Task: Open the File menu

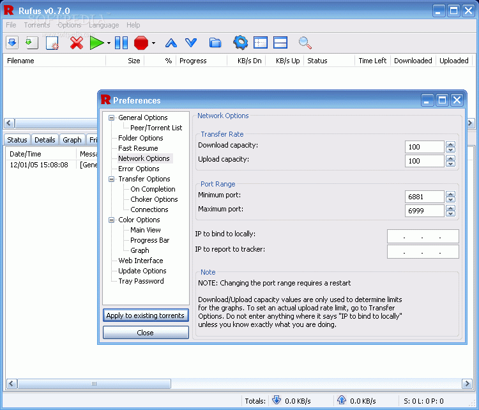Action: click(11, 25)
